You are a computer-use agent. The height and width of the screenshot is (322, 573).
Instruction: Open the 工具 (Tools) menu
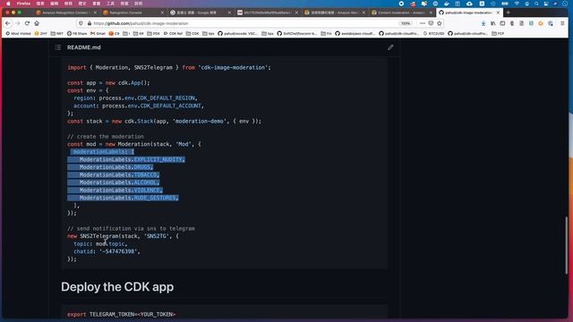tap(110, 4)
